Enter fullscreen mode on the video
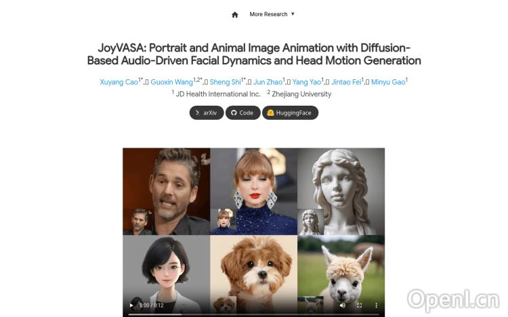Image resolution: width=508 pixels, height=317 pixels. tap(360, 305)
